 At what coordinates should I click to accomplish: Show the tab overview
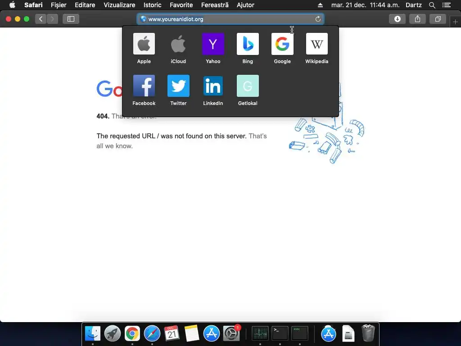(438, 19)
